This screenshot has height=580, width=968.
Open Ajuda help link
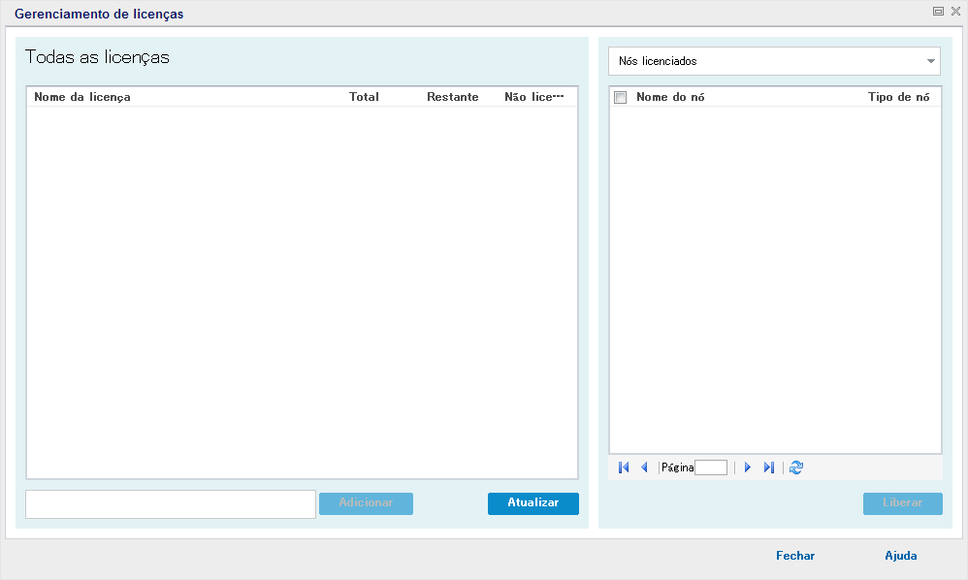pos(901,556)
